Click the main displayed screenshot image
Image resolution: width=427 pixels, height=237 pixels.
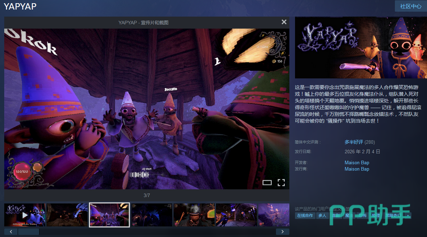tap(146, 109)
